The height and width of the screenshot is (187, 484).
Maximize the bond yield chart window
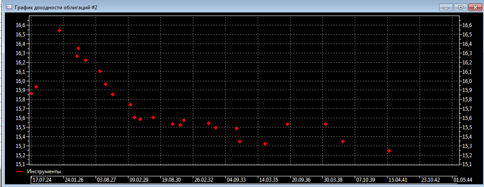coord(460,8)
